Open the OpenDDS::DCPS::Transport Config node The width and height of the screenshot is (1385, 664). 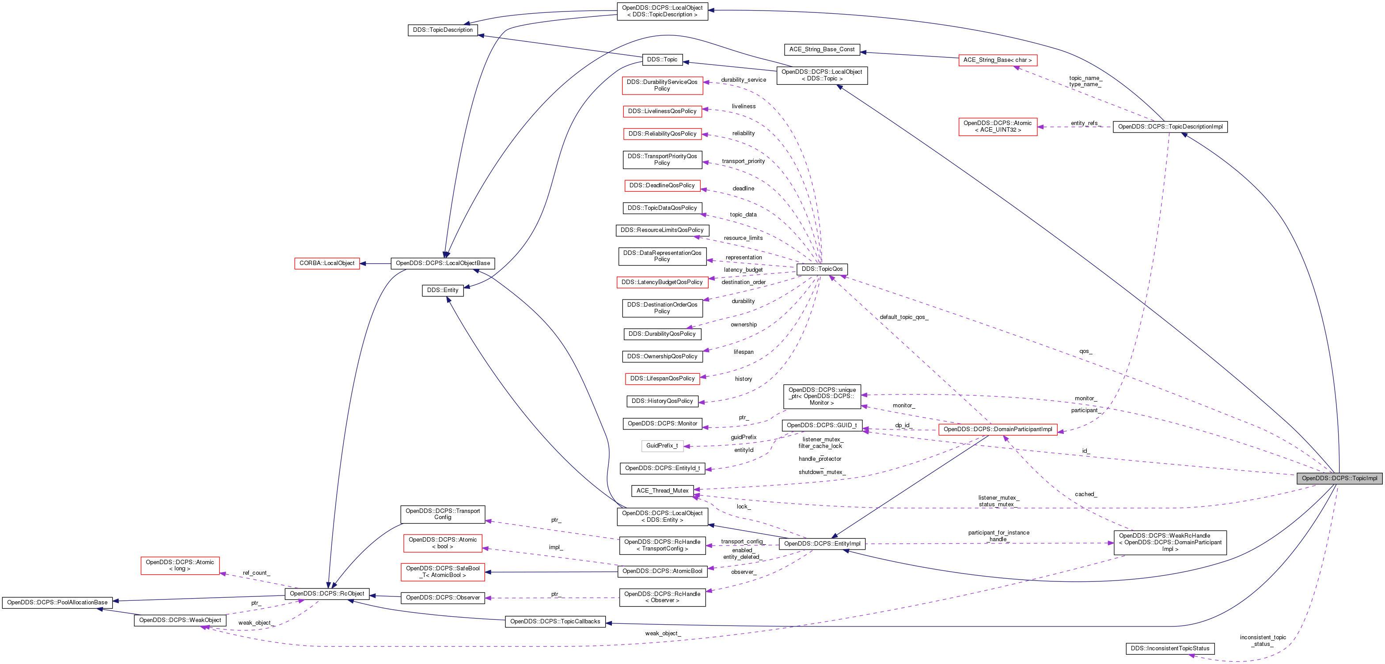pyautogui.click(x=443, y=515)
